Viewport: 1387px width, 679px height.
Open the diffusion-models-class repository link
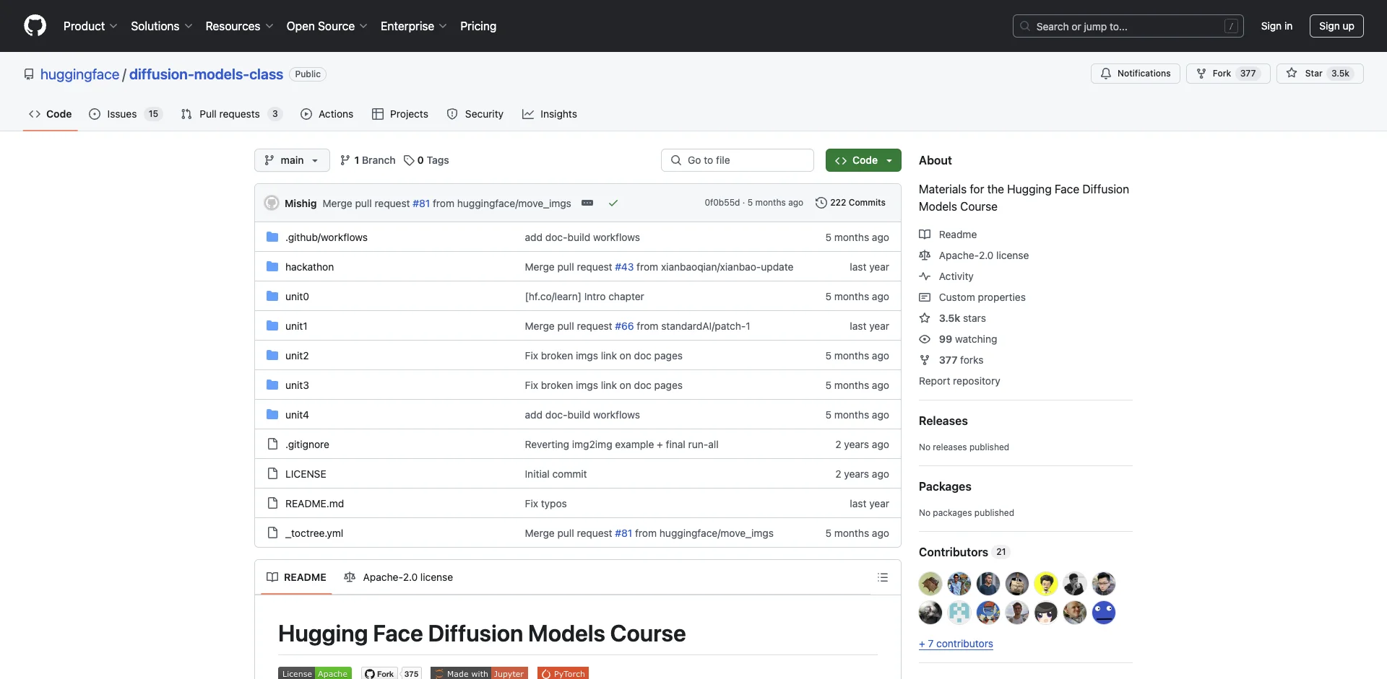(206, 74)
